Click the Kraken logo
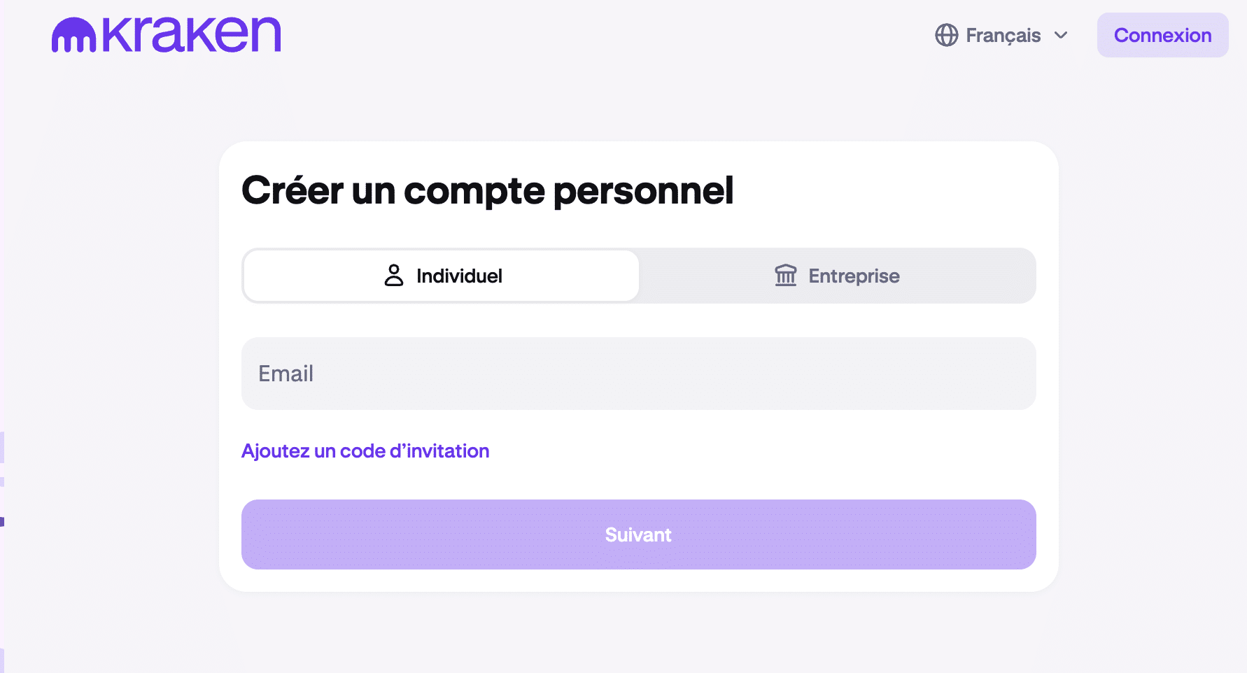Screen dimensions: 1247x673 [166, 34]
